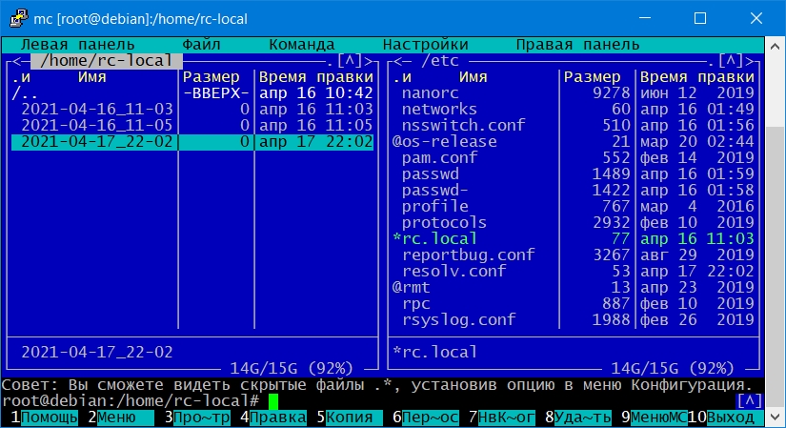This screenshot has width=786, height=428.
Task: Open the Команда menu
Action: (301, 45)
